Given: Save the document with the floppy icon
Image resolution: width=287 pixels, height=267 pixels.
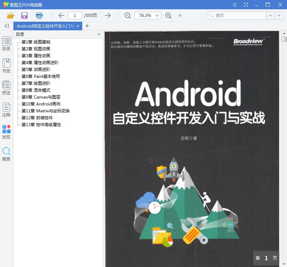Looking at the screenshot, I should pyautogui.click(x=24, y=16).
